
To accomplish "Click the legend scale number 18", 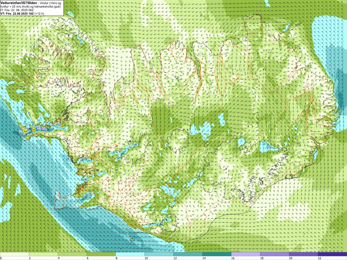I will (x=262, y=258).
